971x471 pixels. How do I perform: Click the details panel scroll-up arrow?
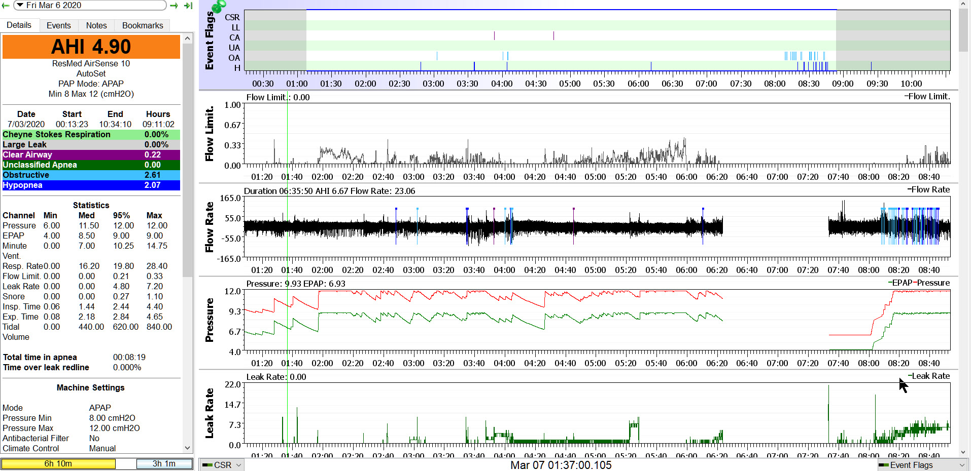(188, 38)
